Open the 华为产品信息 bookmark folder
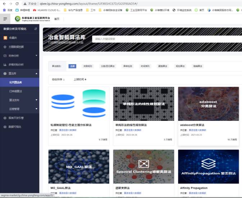The width and height of the screenshot is (242, 198). [x=73, y=10]
